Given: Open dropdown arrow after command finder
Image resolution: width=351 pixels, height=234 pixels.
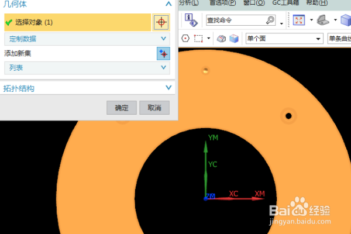Looking at the screenshot, I should coord(281,23).
